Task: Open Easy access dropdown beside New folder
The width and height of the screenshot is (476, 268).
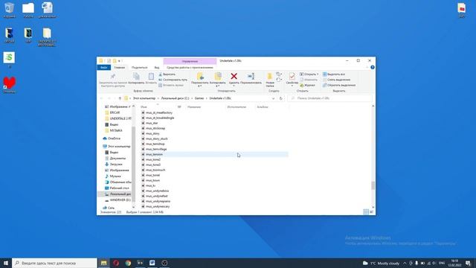Action: [280, 80]
